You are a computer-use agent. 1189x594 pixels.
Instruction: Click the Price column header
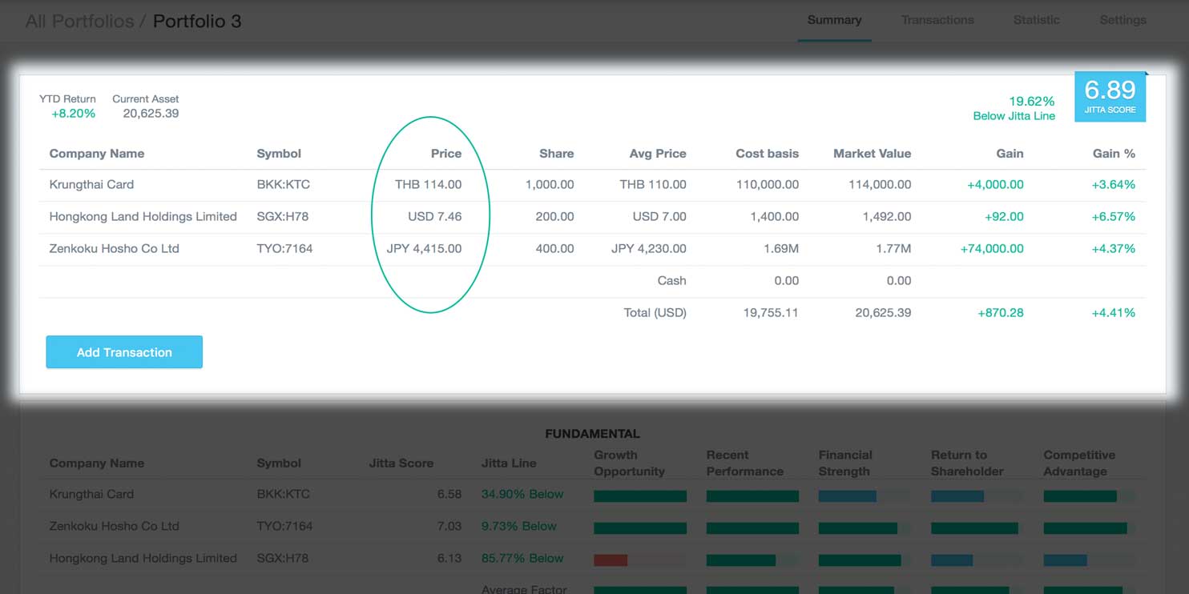pos(446,154)
